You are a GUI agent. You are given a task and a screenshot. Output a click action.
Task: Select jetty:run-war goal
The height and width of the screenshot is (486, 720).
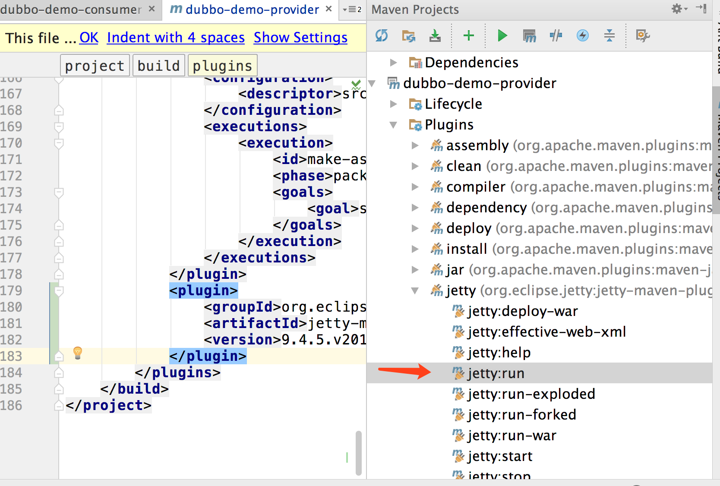(x=512, y=436)
